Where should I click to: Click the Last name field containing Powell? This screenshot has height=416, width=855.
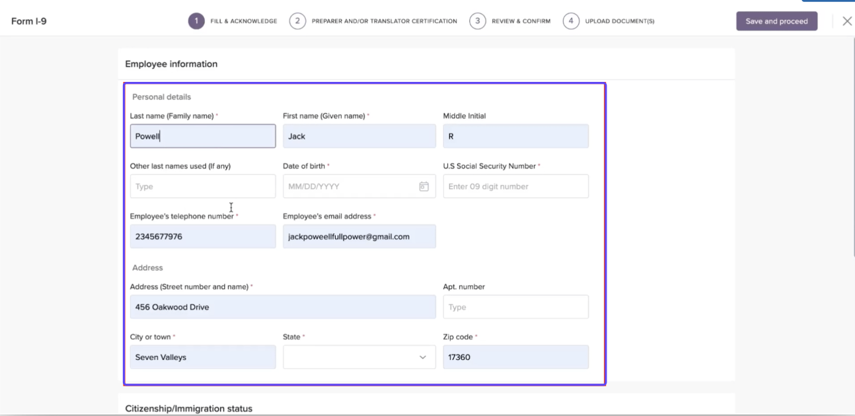pos(203,137)
